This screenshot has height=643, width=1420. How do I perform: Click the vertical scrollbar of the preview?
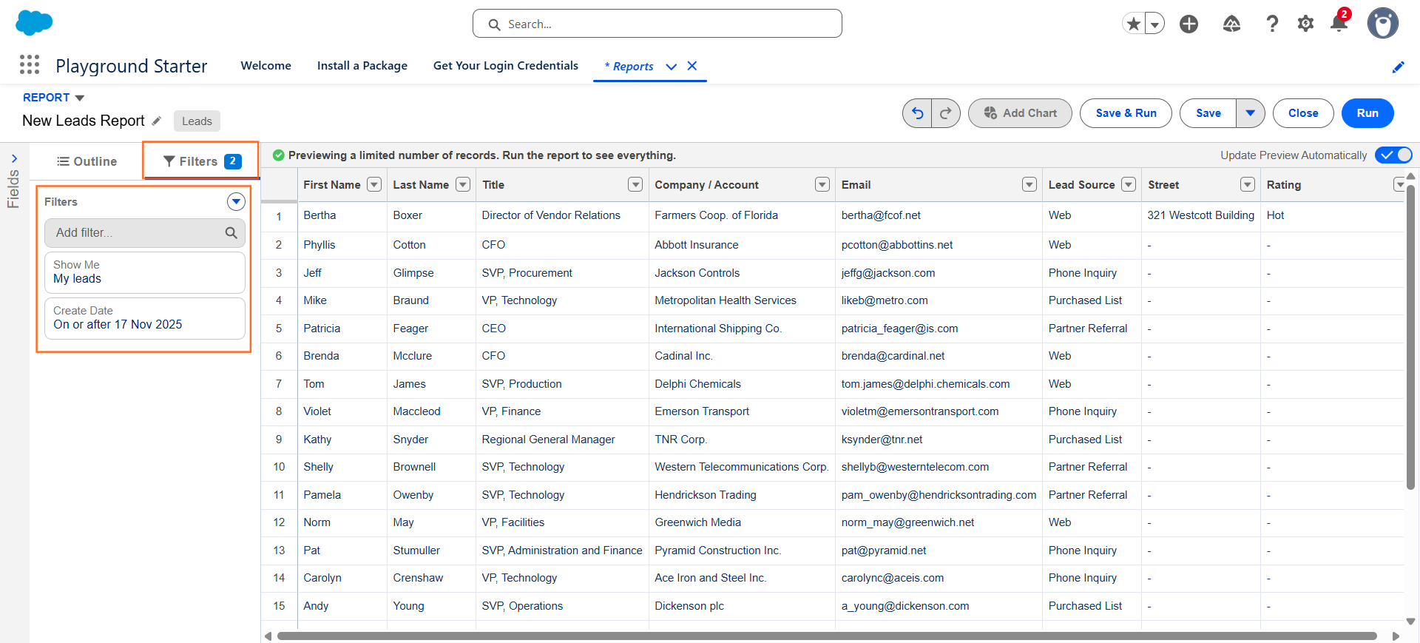click(x=1410, y=337)
